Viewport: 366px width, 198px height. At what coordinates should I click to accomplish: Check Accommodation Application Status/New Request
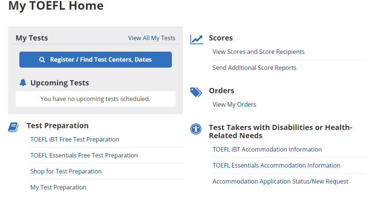[280, 181]
